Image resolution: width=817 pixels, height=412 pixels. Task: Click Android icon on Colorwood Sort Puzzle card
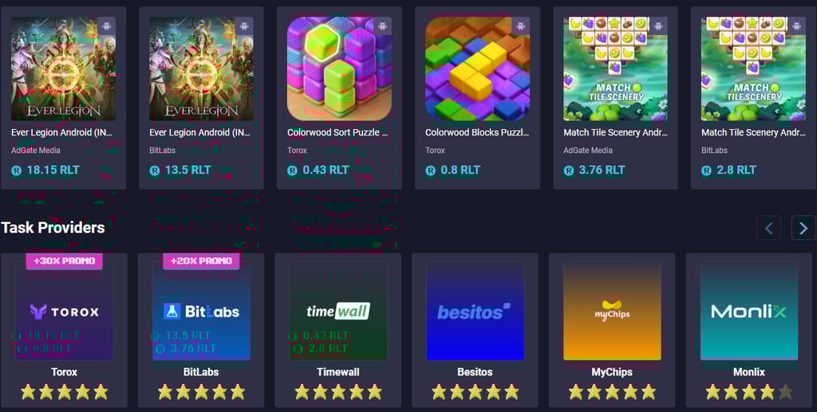(x=382, y=26)
